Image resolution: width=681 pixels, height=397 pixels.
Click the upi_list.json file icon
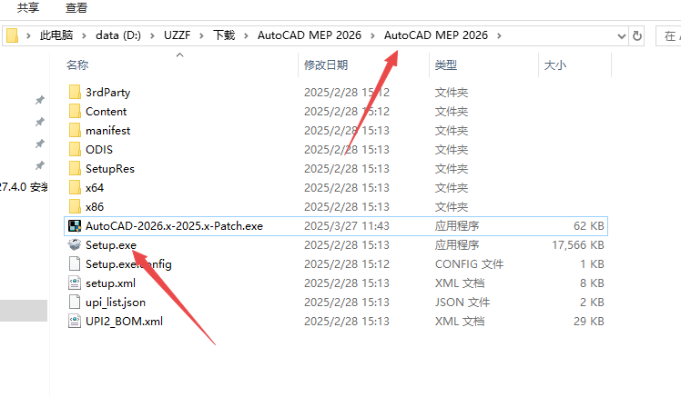[75, 302]
